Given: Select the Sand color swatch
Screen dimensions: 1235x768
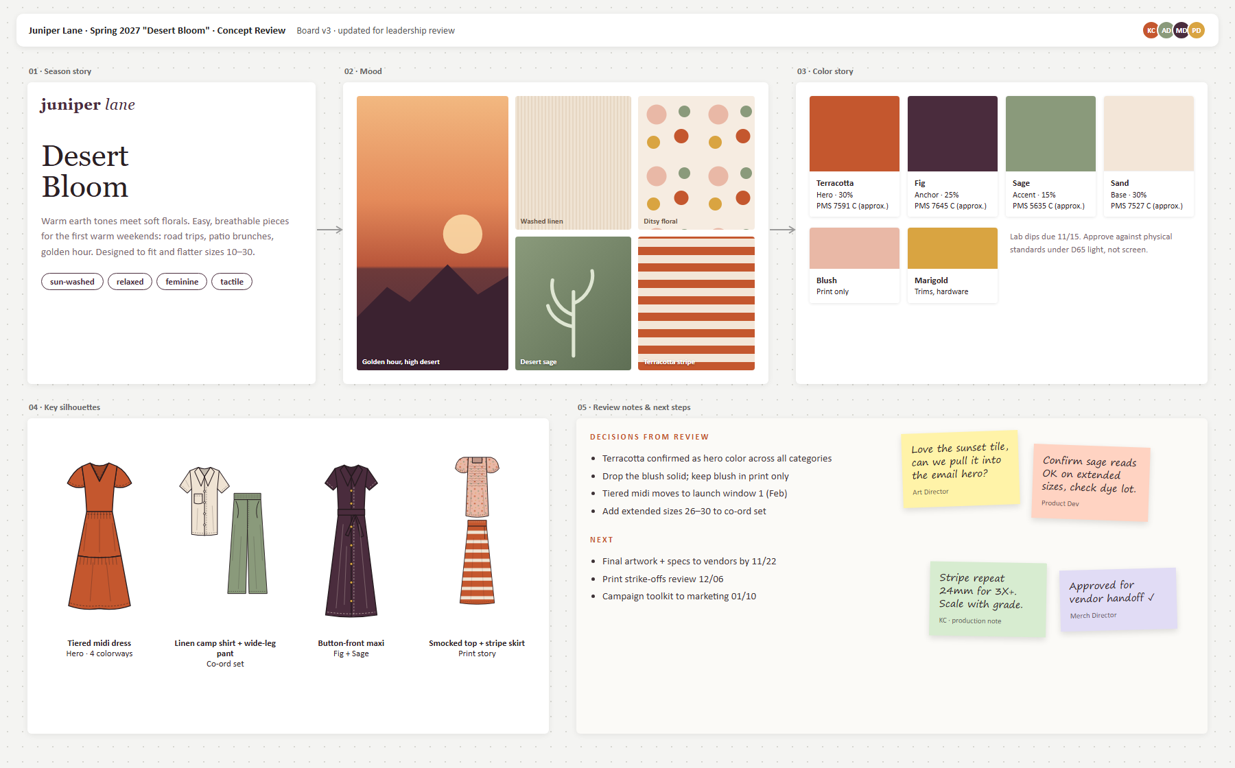Looking at the screenshot, I should point(1149,156).
